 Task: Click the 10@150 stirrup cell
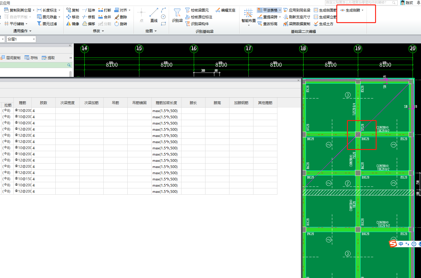click(x=23, y=179)
